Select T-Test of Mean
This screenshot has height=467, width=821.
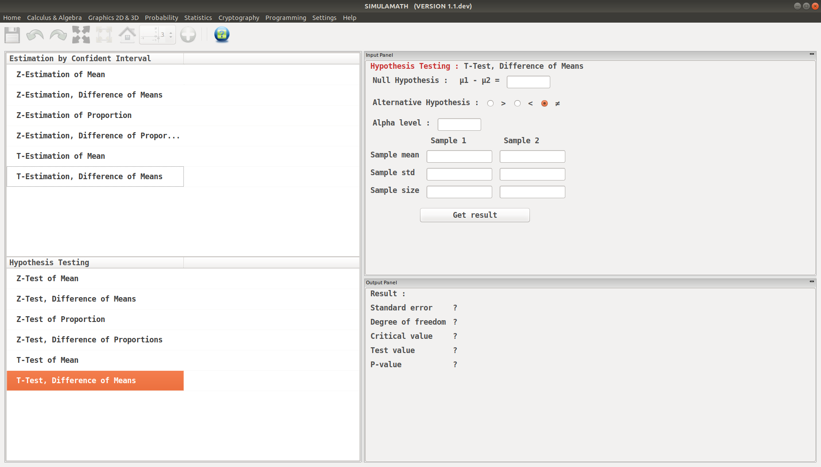point(95,360)
